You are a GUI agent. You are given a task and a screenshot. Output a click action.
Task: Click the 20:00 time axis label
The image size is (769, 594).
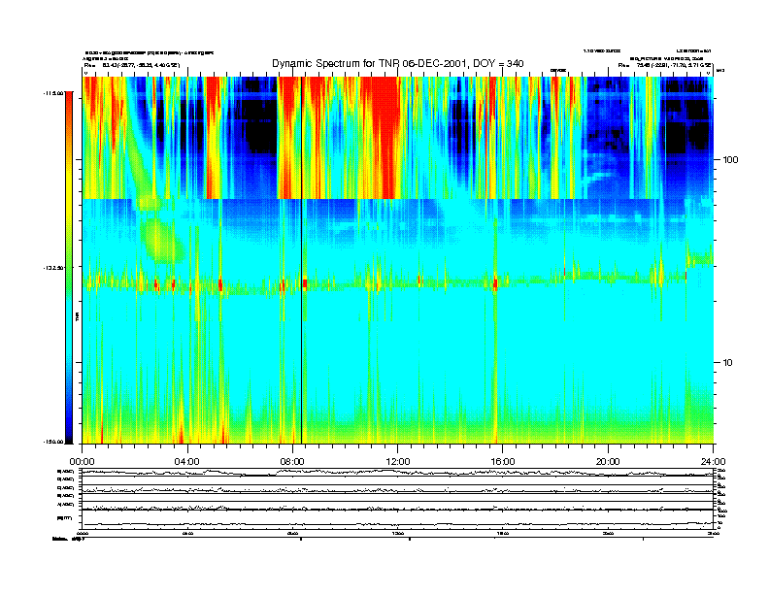[x=608, y=462]
